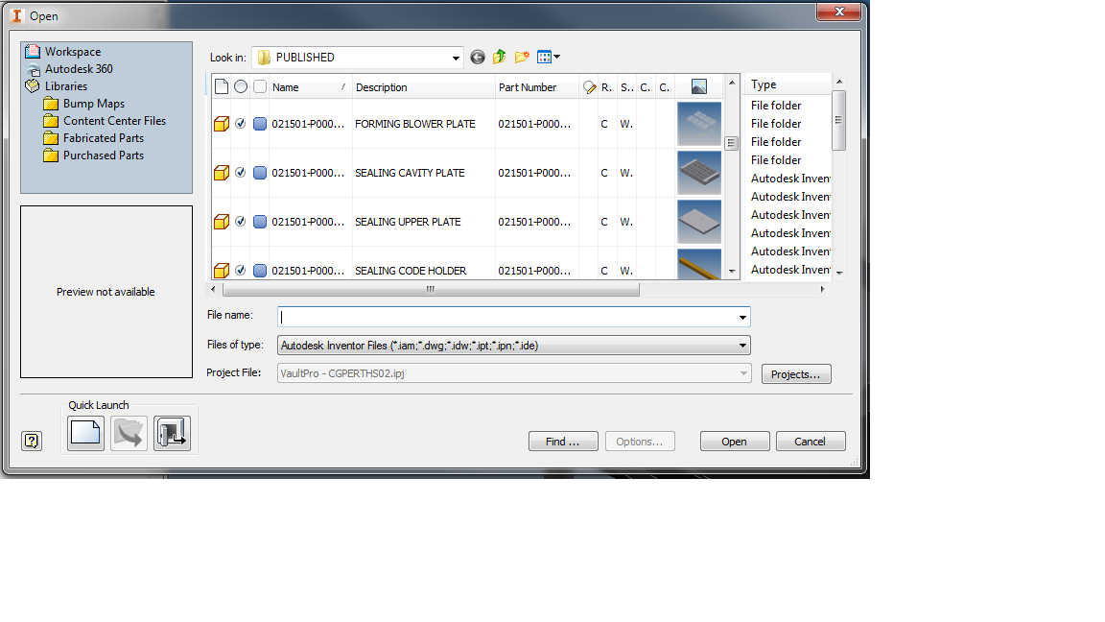
Task: Sort by the Part Number column header
Action: [x=537, y=87]
